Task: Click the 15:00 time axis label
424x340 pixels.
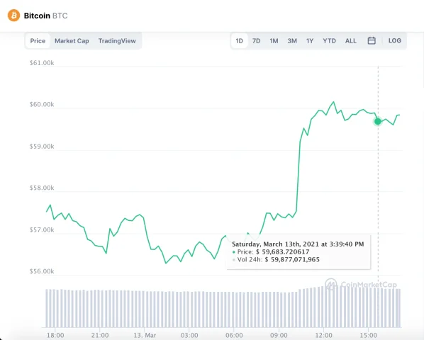Action: 368,336
